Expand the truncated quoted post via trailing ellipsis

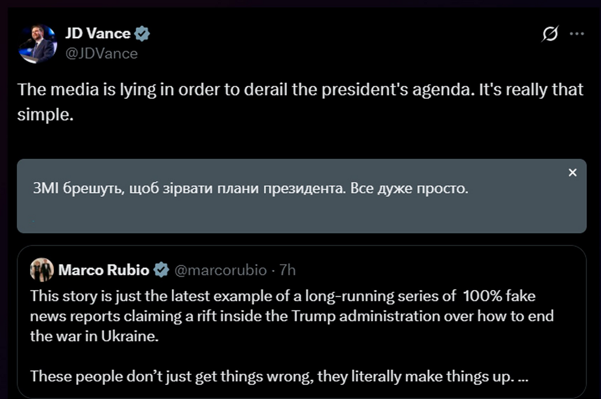coord(524,376)
